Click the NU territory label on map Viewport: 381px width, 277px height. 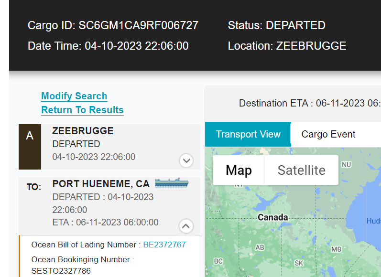346,165
